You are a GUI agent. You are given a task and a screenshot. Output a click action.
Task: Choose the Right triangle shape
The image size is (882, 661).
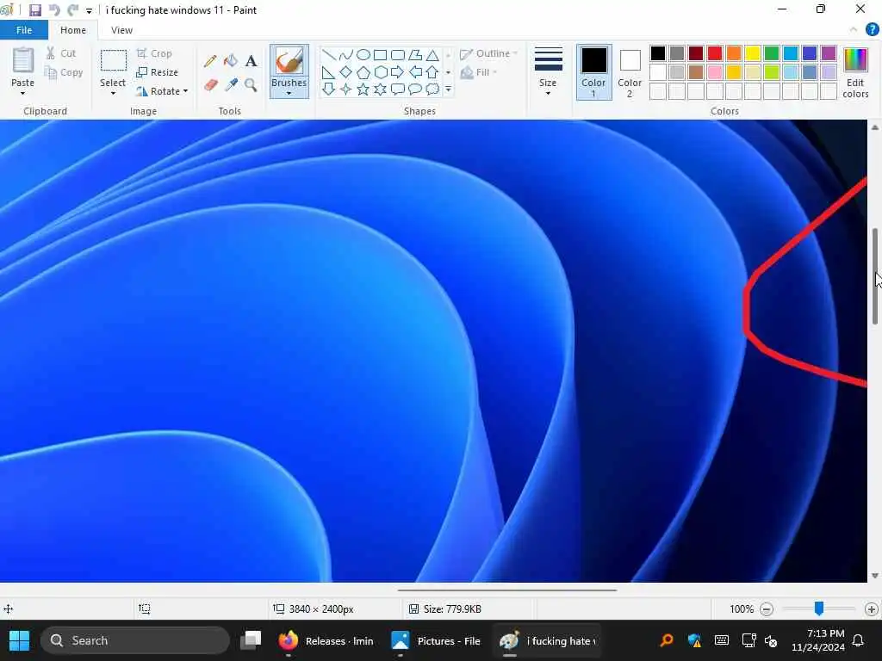tap(328, 72)
